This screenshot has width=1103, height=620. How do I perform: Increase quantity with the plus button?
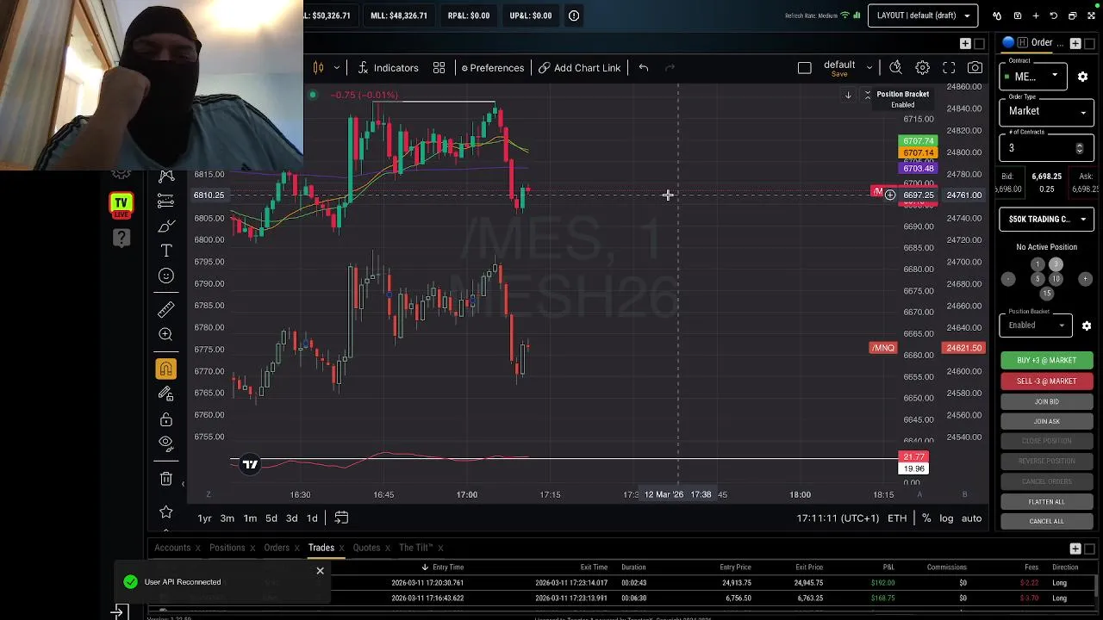click(x=1085, y=279)
